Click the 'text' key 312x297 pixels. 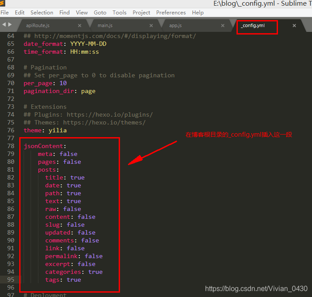click(x=52, y=201)
